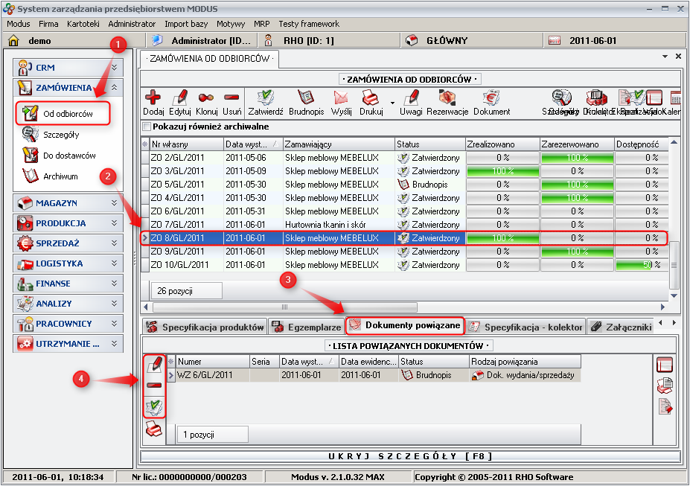Click the print icon in linked documents panel
690x486 pixels.
[x=154, y=429]
